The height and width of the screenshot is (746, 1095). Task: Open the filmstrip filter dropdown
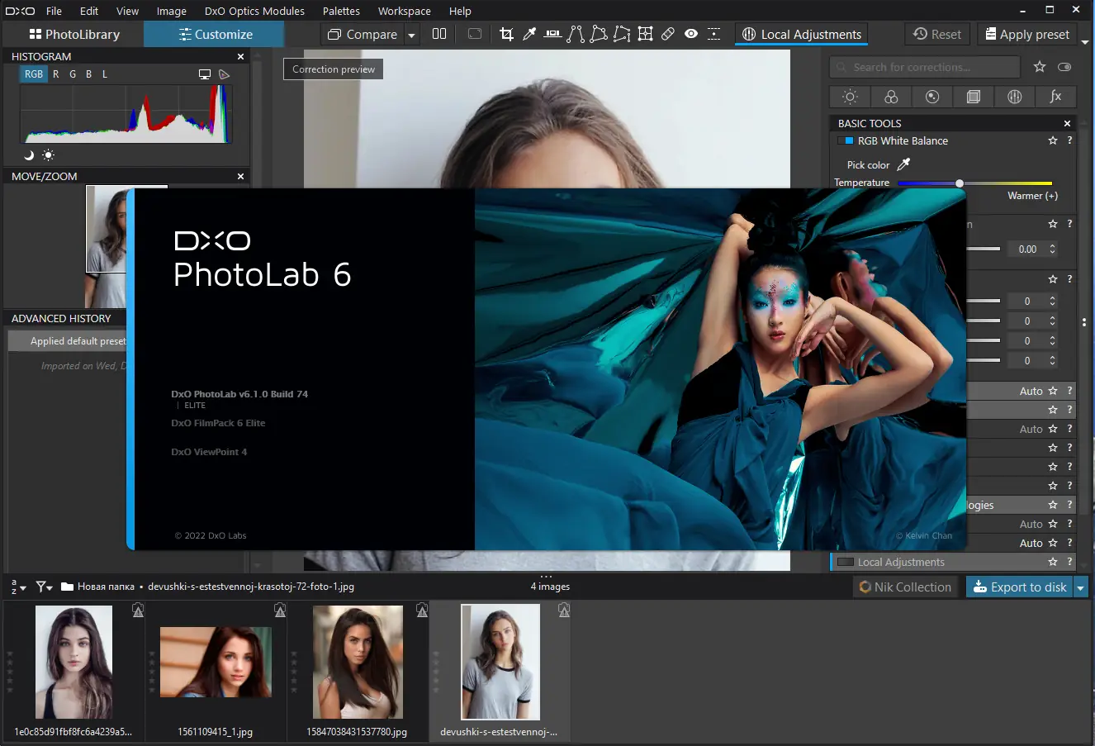[44, 587]
